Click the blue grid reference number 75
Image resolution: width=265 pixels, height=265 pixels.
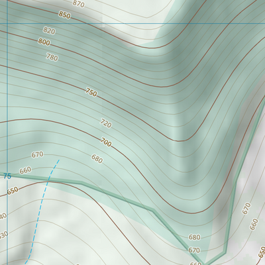click(7, 176)
